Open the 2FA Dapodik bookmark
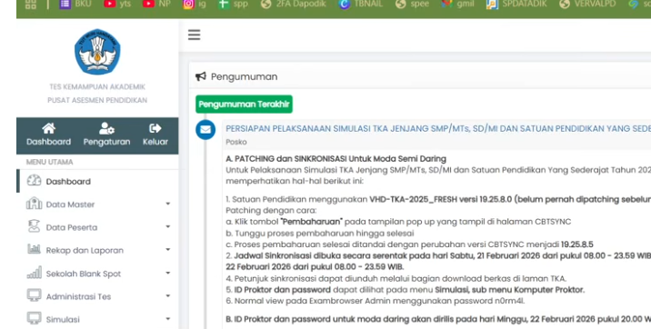 [293, 5]
